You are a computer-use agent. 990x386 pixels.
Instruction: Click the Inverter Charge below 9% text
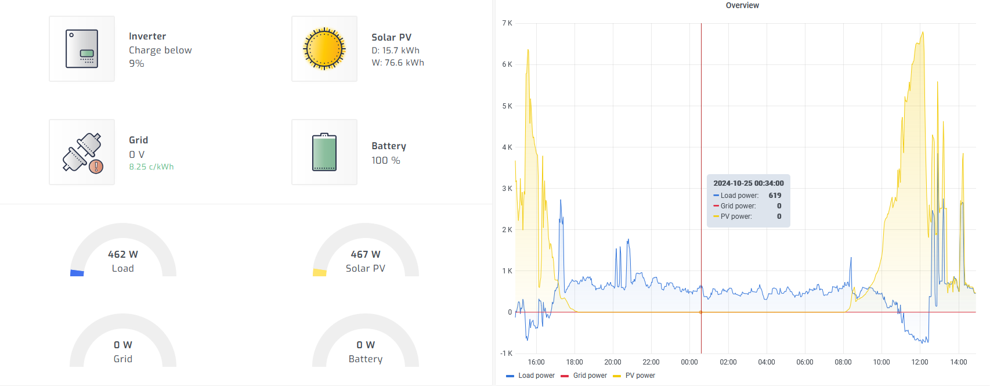pyautogui.click(x=160, y=57)
